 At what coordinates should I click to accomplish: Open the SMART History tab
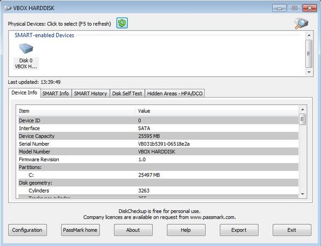coord(90,93)
